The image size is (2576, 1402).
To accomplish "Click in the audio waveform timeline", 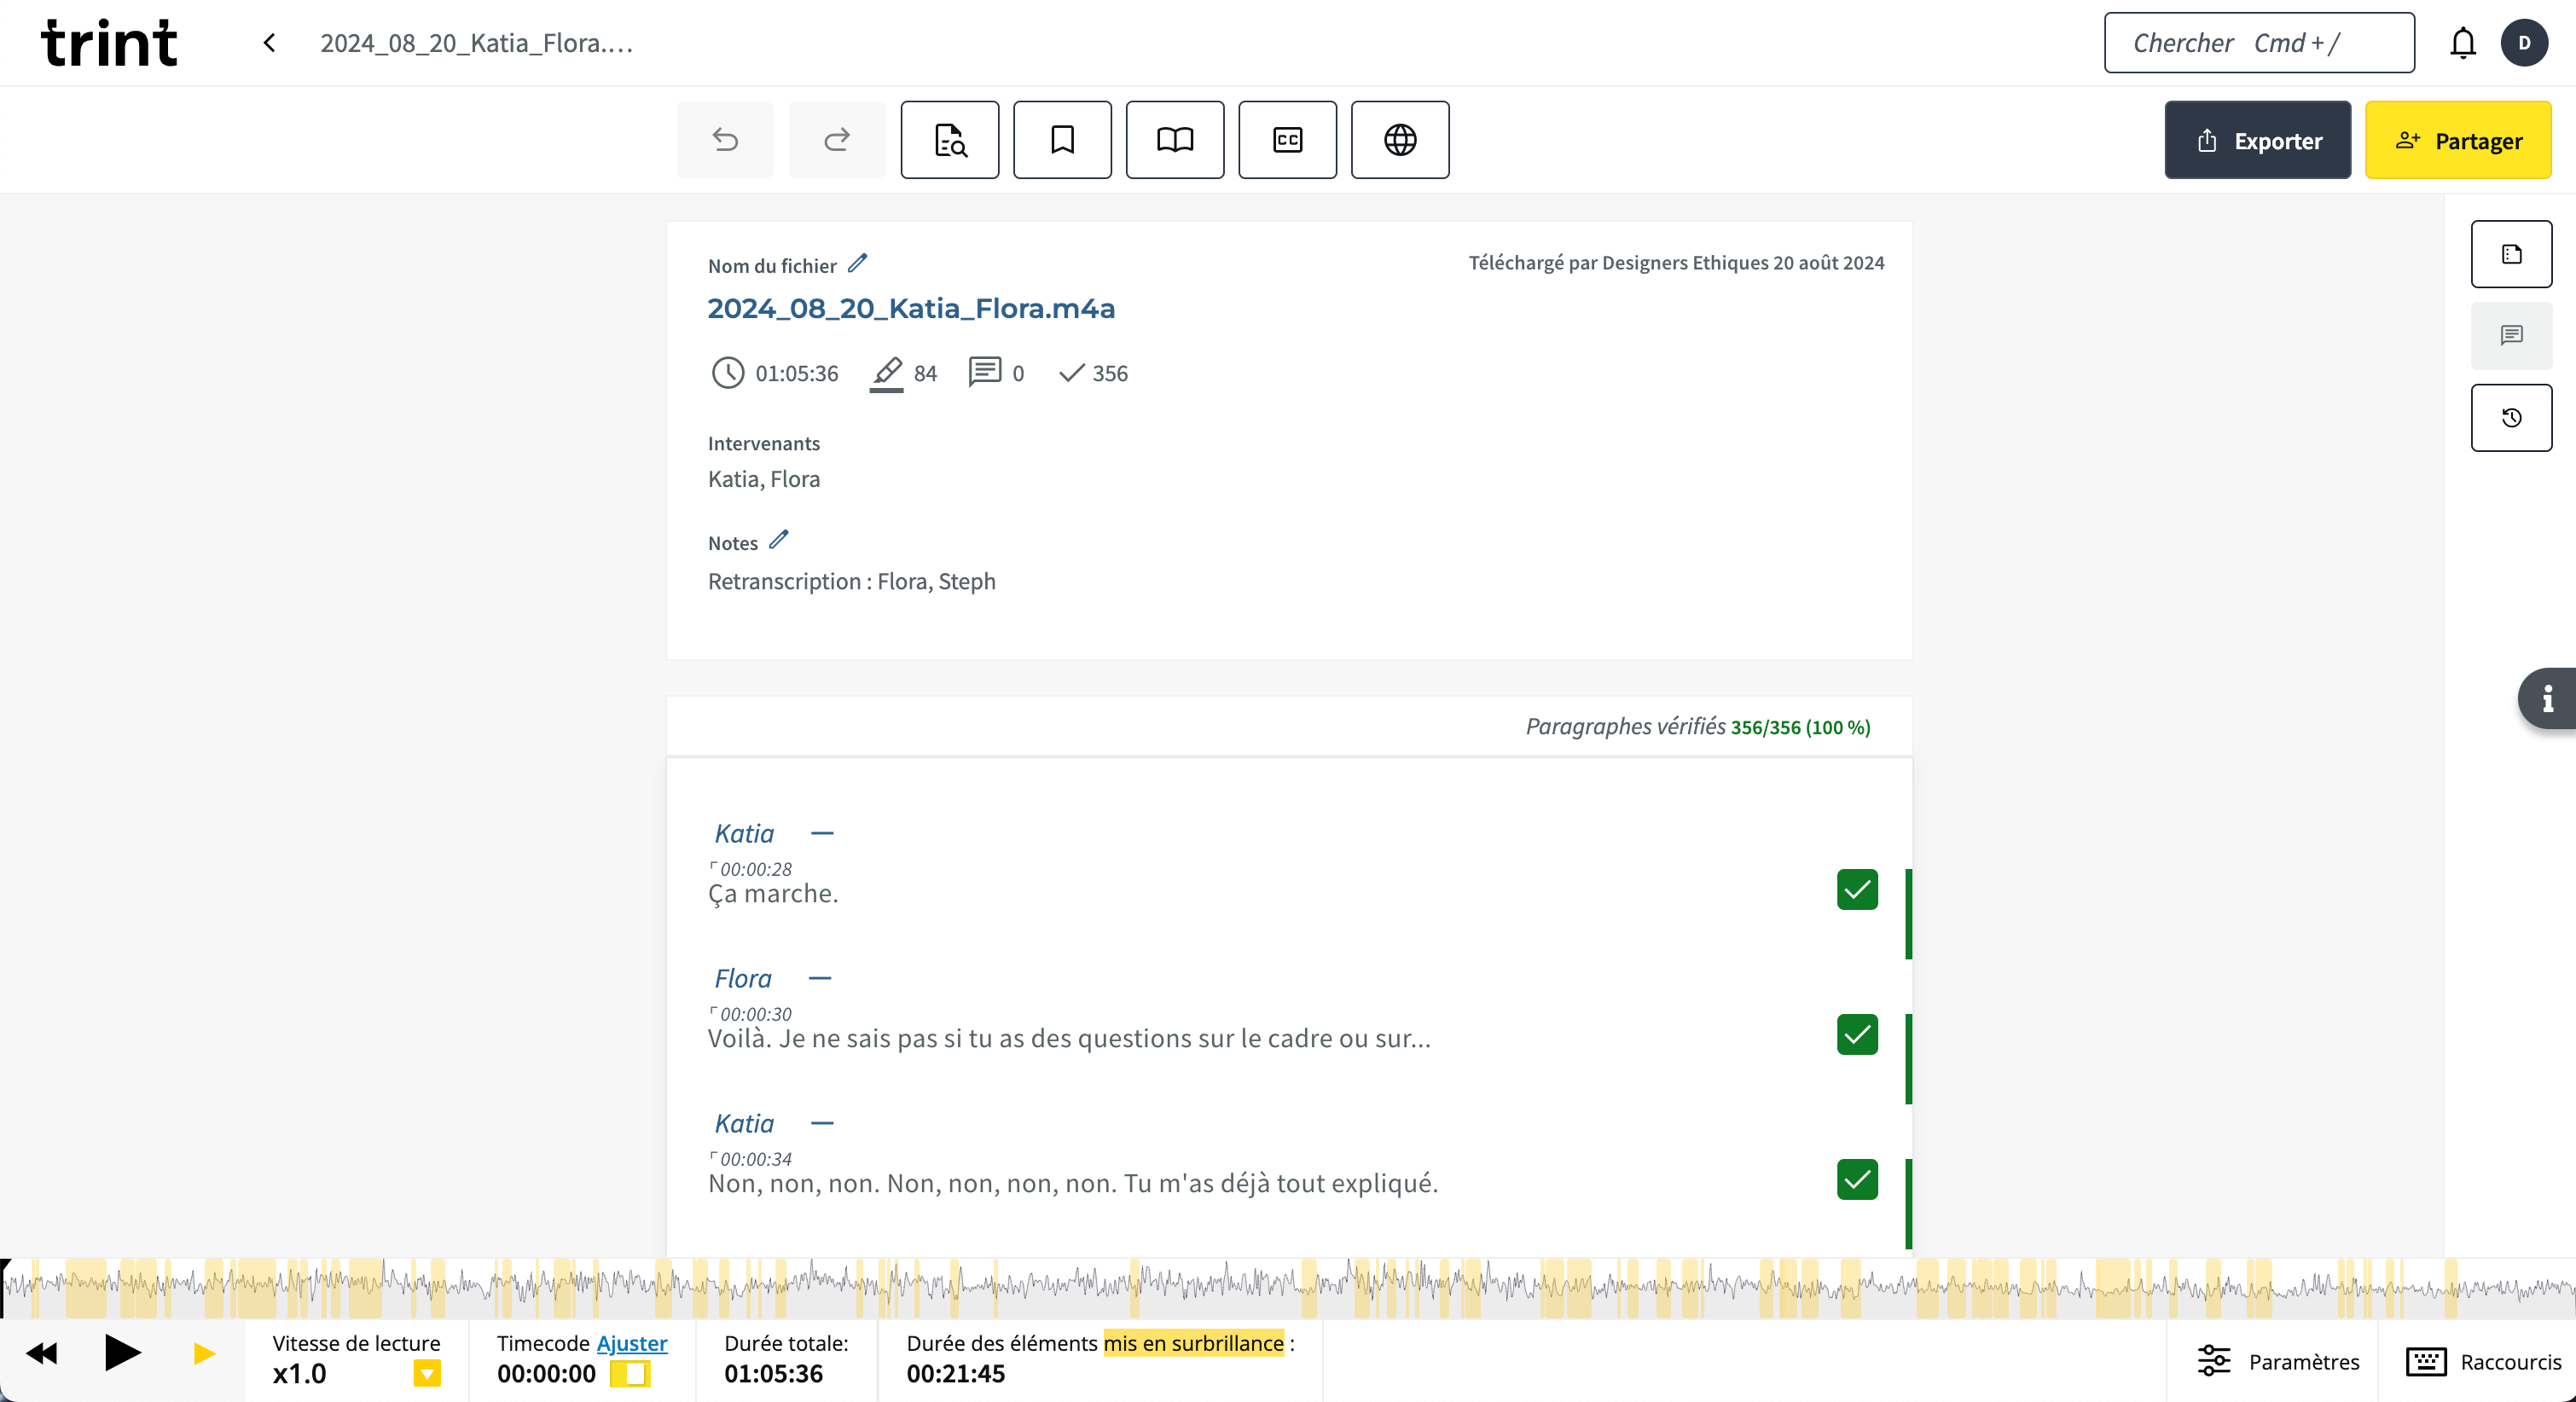I will 1288,1287.
